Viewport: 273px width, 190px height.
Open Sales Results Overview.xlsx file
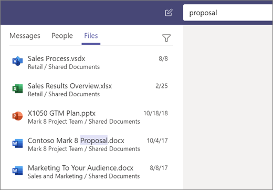point(70,86)
